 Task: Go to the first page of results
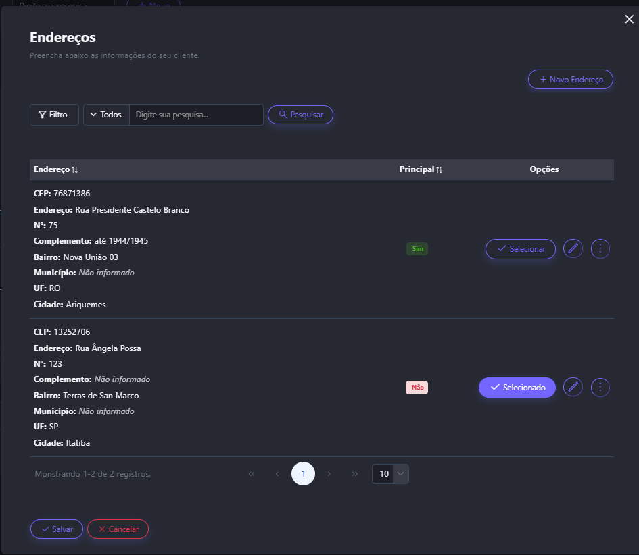pos(252,474)
